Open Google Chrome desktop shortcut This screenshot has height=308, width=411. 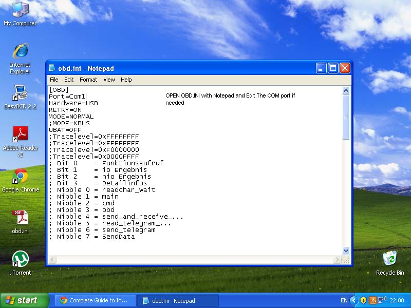(x=20, y=176)
